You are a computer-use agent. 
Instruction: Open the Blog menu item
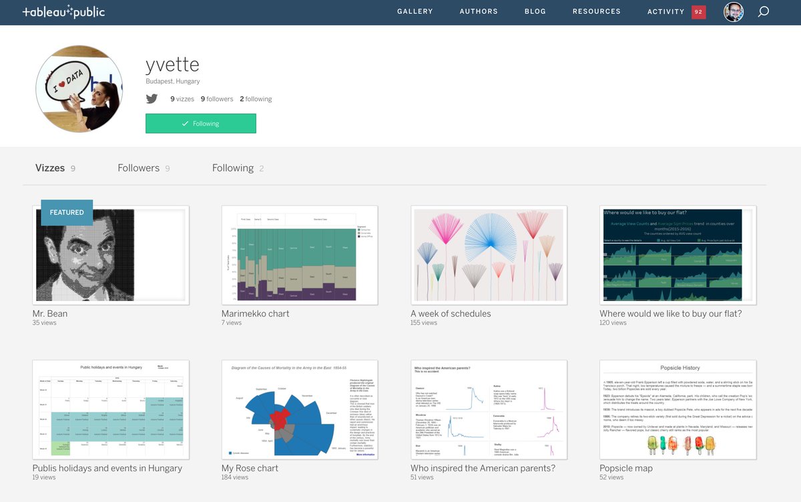point(535,11)
